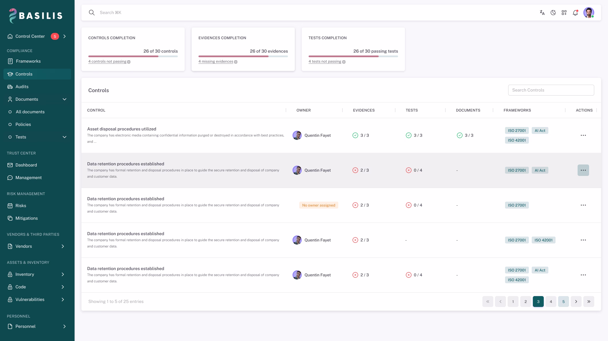Image resolution: width=608 pixels, height=341 pixels.
Task: Open the apps grid icon
Action: [x=564, y=13]
